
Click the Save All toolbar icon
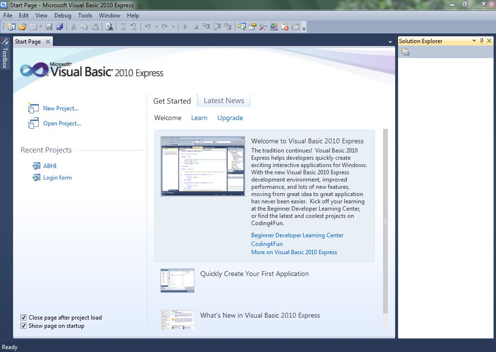point(60,27)
